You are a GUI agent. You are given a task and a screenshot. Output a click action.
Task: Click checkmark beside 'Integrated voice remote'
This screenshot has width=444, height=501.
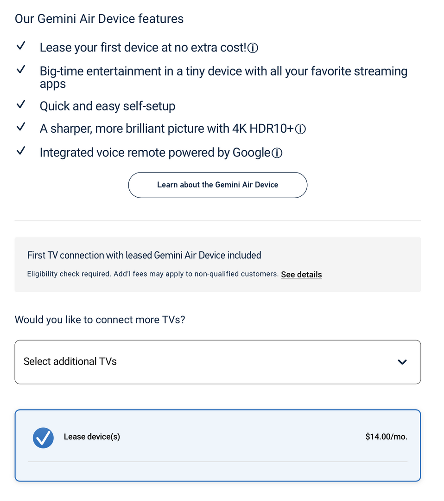coord(20,151)
